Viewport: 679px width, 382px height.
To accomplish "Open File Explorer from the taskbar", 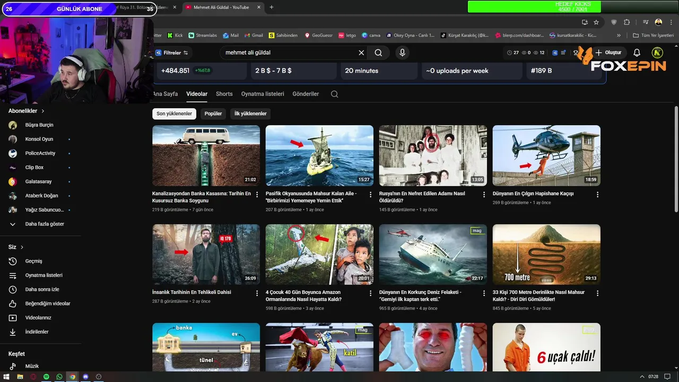I will [20, 377].
